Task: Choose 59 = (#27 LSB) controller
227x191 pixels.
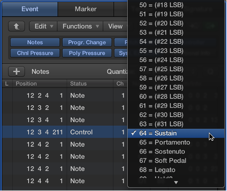Action: pos(176,87)
